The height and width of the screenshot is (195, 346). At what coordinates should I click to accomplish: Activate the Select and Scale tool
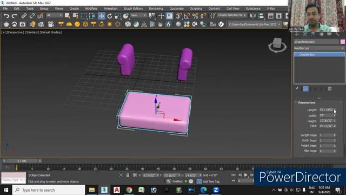pyautogui.click(x=118, y=16)
